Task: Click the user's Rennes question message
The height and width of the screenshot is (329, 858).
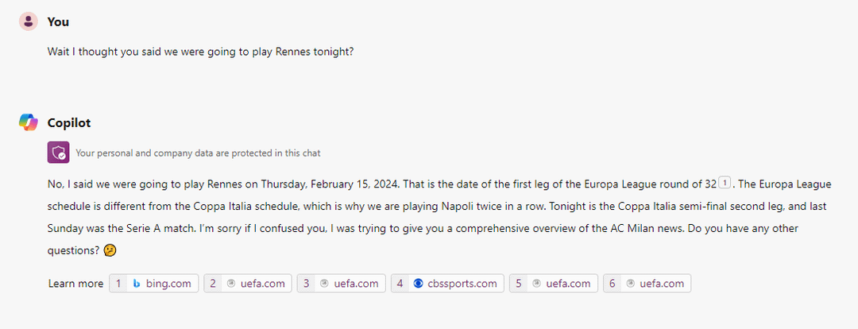Action: click(200, 52)
